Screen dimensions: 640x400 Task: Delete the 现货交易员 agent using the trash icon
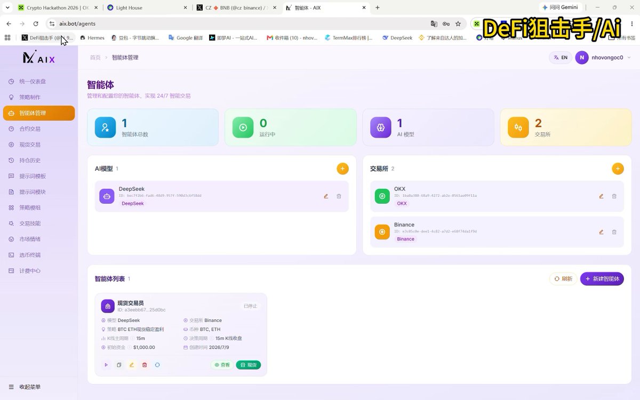pyautogui.click(x=145, y=365)
